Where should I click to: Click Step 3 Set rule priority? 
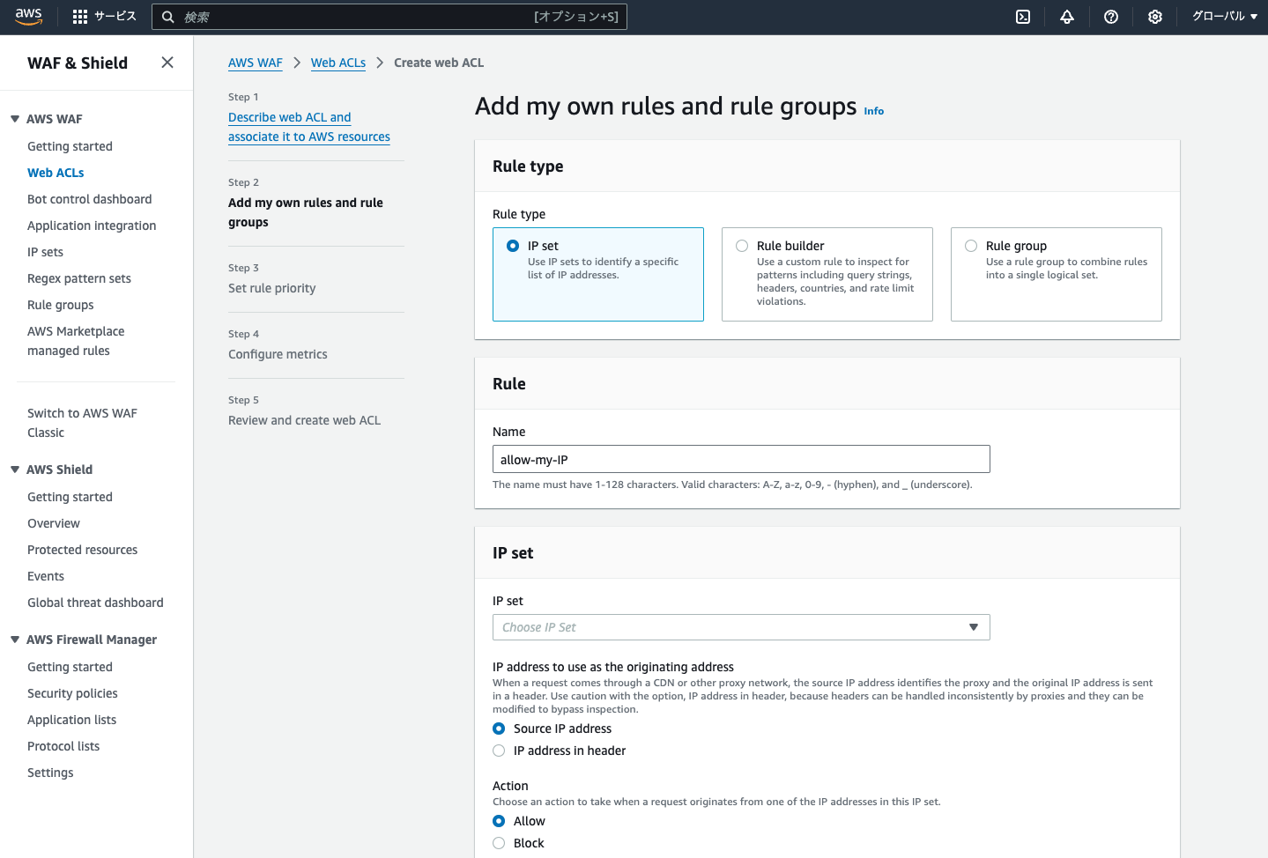(272, 288)
